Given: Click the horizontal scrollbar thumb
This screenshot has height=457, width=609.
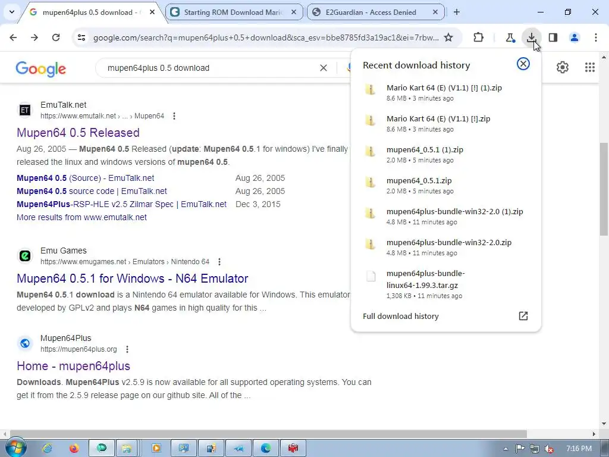Looking at the screenshot, I should click(x=268, y=434).
